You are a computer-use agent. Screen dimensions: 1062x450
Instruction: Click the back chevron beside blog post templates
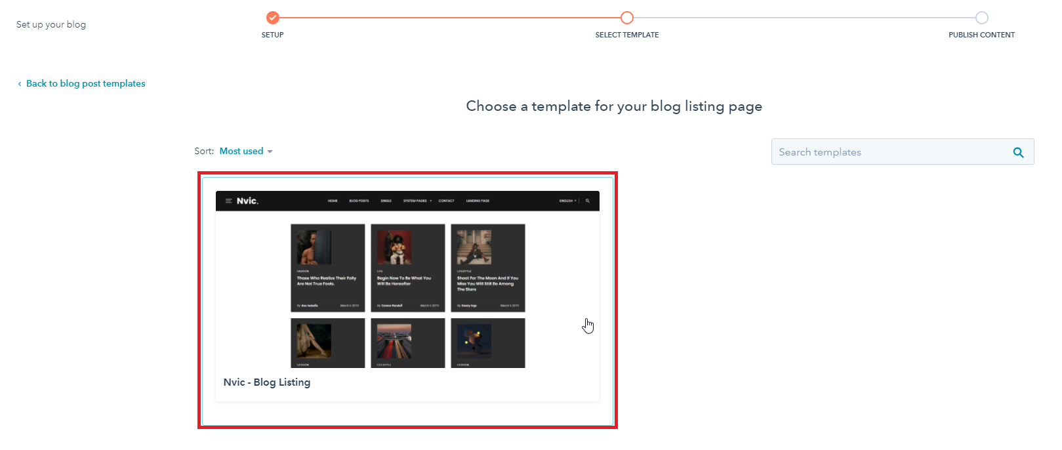pyautogui.click(x=20, y=84)
